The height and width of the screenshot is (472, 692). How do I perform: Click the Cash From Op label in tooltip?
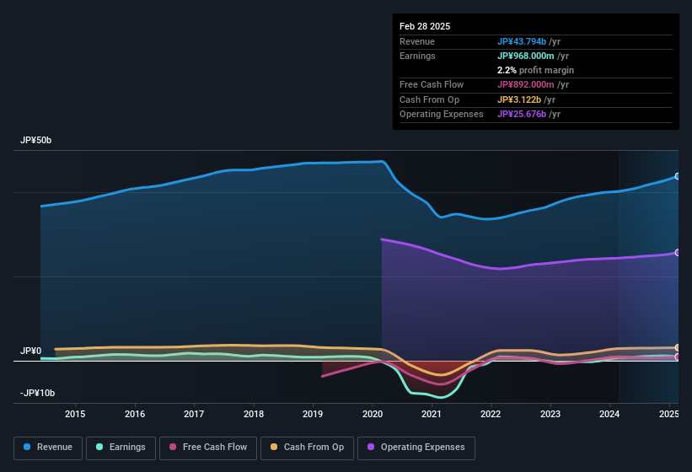point(429,99)
